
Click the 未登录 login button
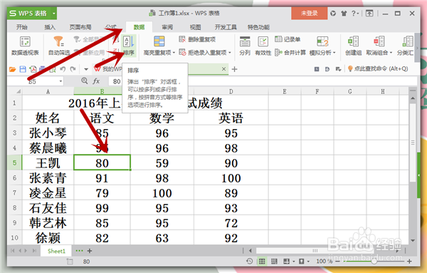click(309, 13)
